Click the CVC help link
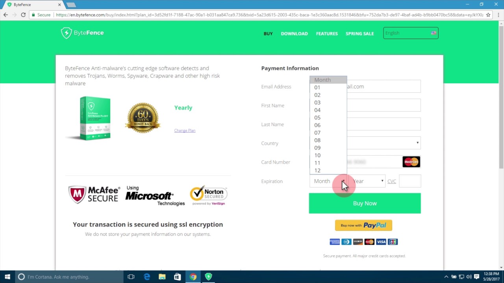 click(x=391, y=181)
